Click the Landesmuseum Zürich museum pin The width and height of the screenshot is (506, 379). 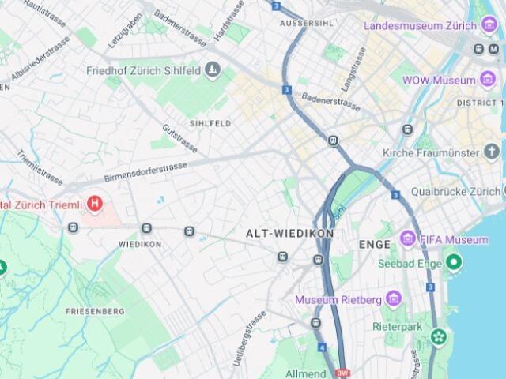click(x=489, y=24)
